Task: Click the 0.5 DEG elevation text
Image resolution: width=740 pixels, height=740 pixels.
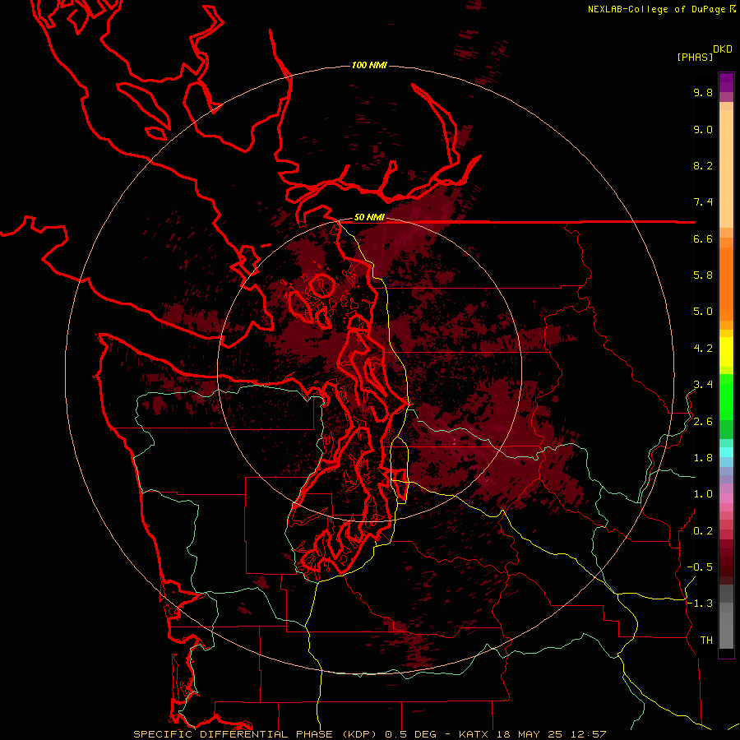Action: click(x=412, y=734)
